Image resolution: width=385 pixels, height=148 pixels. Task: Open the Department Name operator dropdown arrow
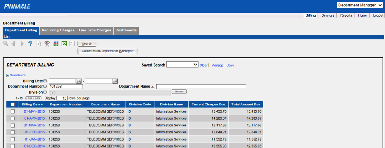click(x=152, y=86)
